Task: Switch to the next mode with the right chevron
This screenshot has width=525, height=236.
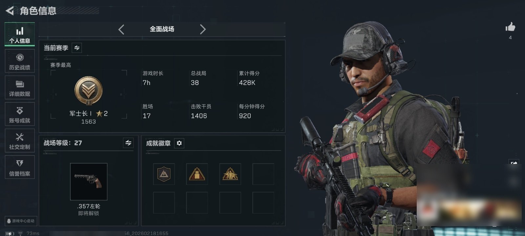Action: 203,29
